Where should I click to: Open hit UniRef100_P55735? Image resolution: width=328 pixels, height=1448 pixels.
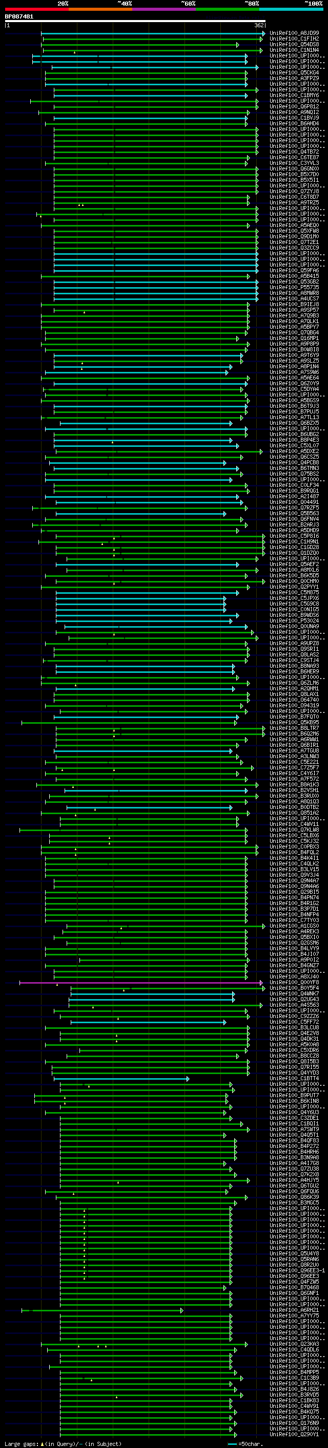point(294,287)
